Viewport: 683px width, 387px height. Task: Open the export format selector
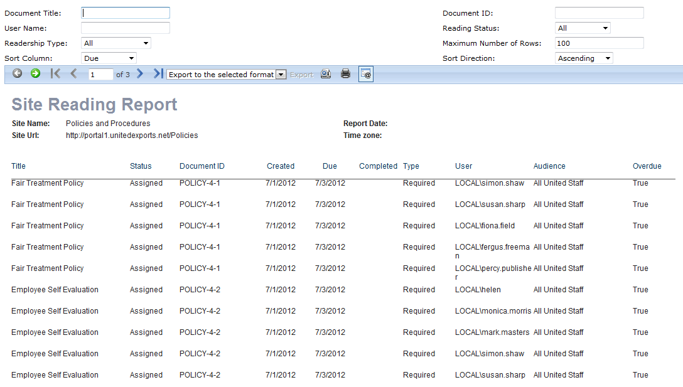(227, 75)
